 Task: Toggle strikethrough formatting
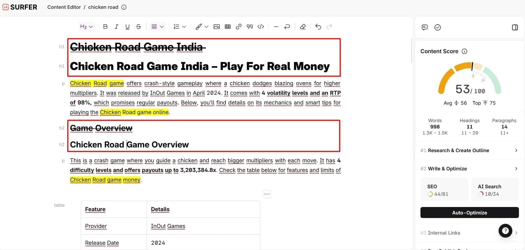click(139, 27)
